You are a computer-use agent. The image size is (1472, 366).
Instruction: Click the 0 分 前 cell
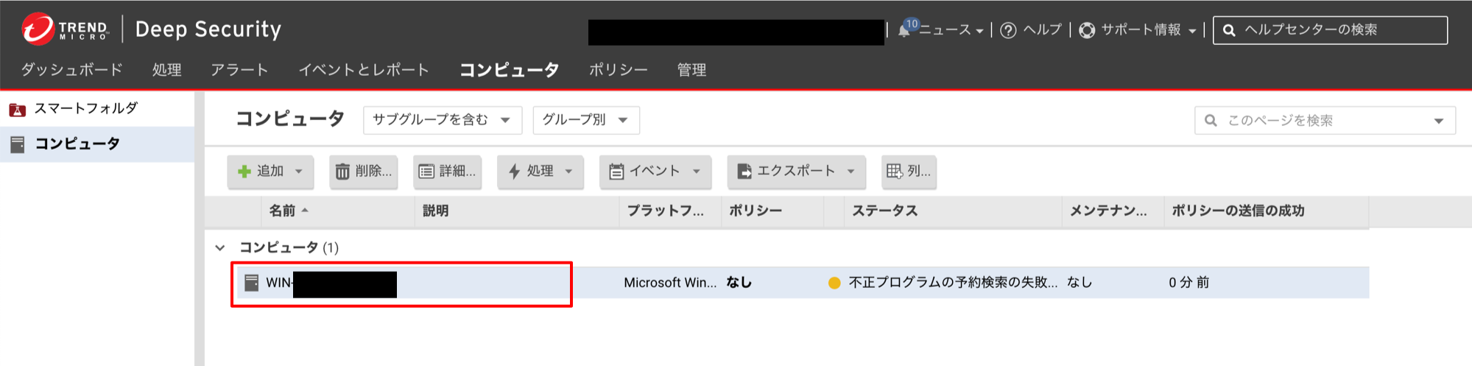(1188, 283)
